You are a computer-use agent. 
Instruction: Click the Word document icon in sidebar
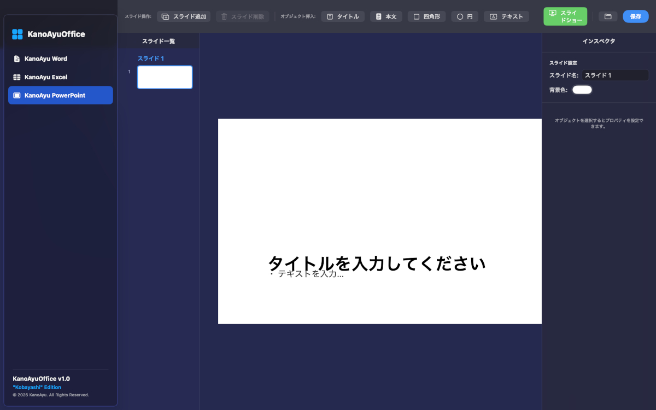[x=17, y=58]
